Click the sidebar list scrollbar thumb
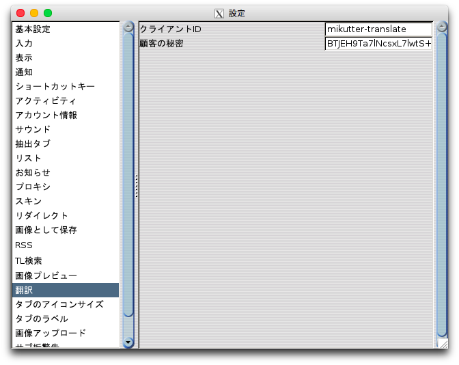459x365 pixels. 128,174
